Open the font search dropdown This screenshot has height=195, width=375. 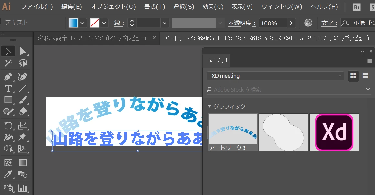pyautogui.click(x=345, y=23)
